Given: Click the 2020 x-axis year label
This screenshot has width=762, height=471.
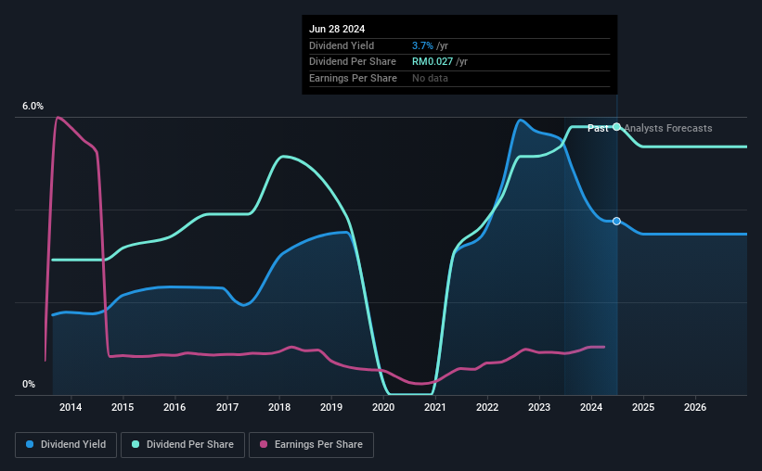Looking at the screenshot, I should tap(383, 407).
